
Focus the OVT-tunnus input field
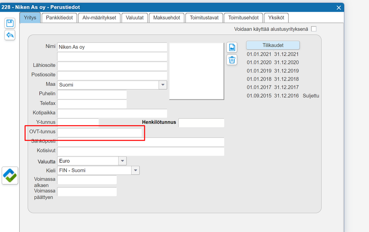[100, 132]
